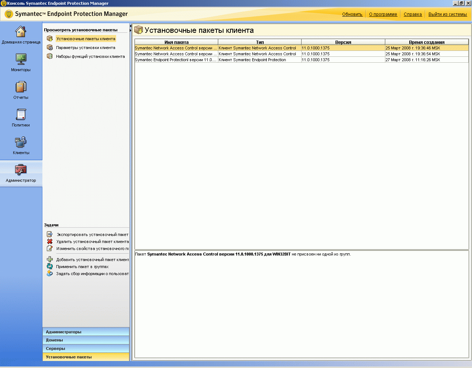Open the Мониторы section icon
472x368 pixels.
tap(21, 59)
